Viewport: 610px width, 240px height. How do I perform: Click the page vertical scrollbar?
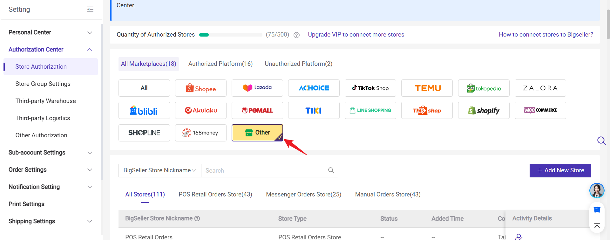tap(608, 24)
